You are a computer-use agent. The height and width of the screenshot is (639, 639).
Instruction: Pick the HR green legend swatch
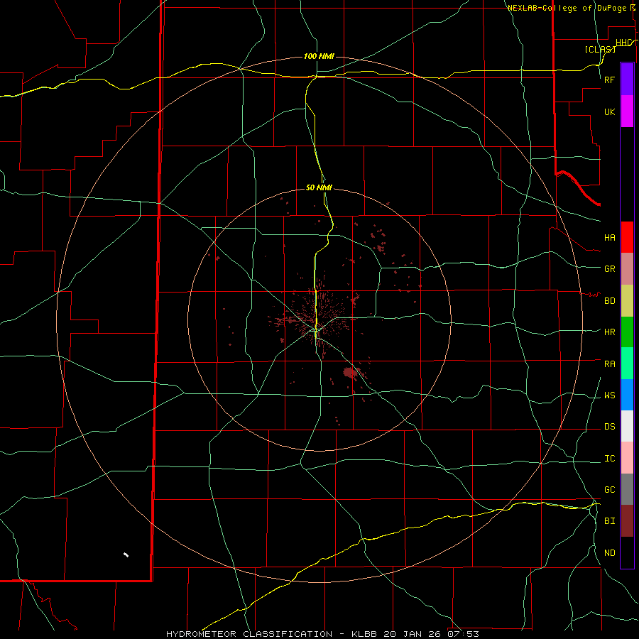point(627,332)
